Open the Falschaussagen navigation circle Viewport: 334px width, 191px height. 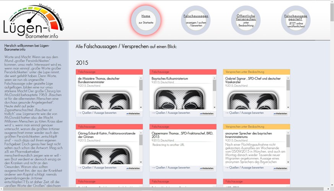coord(196,20)
